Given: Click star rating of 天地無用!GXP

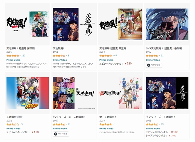Looking at the screenshot, I should pos(13,124).
